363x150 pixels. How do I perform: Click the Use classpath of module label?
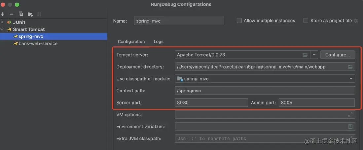(x=143, y=79)
